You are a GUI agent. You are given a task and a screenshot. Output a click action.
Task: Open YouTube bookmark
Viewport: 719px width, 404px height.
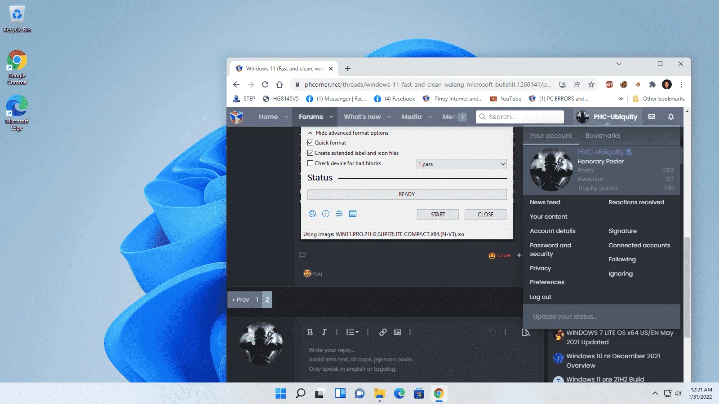click(x=506, y=99)
